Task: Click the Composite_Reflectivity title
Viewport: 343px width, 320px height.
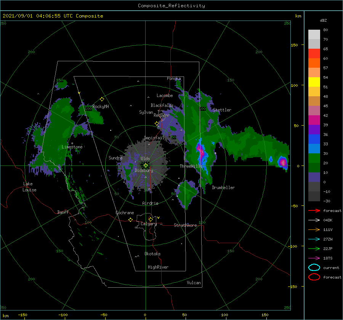Action: pyautogui.click(x=171, y=6)
